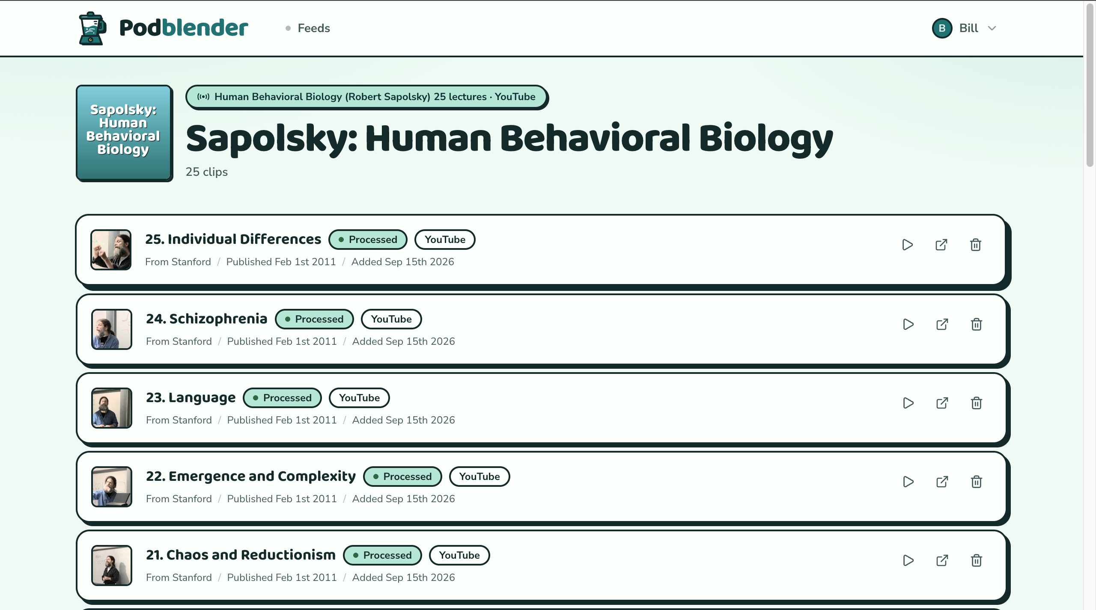The height and width of the screenshot is (610, 1096).
Task: Play 23. Language clip
Action: click(x=908, y=403)
